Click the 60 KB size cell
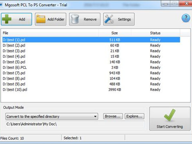Viewport: 192px width, 144px height. tap(115, 45)
